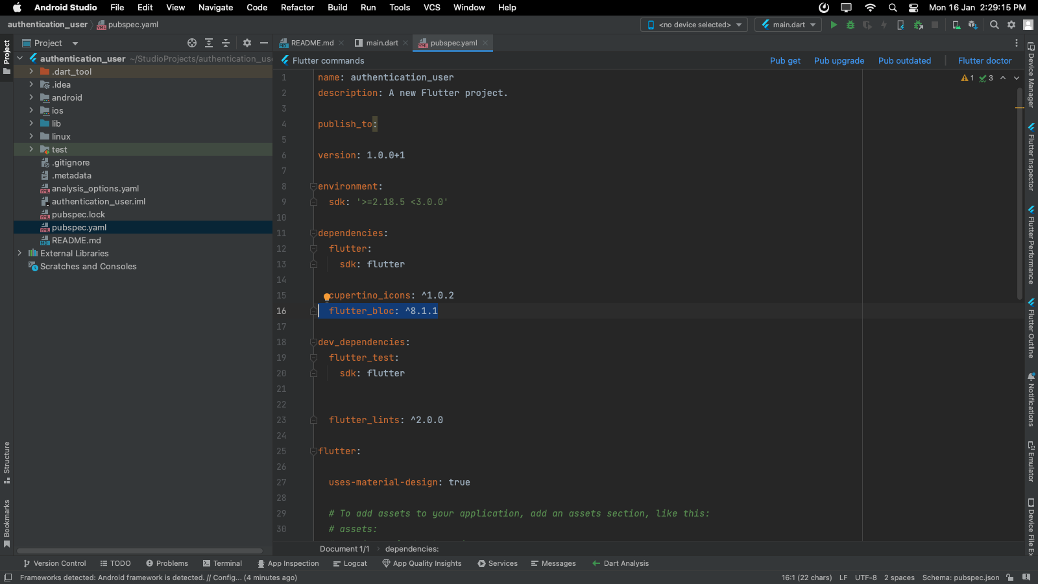Toggle the Bookmarks tool window
The width and height of the screenshot is (1038, 584).
(6, 524)
